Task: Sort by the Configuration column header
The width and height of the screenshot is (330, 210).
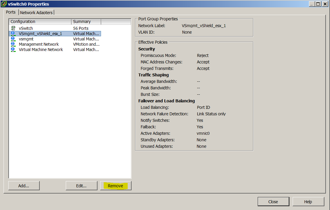Action: 40,22
